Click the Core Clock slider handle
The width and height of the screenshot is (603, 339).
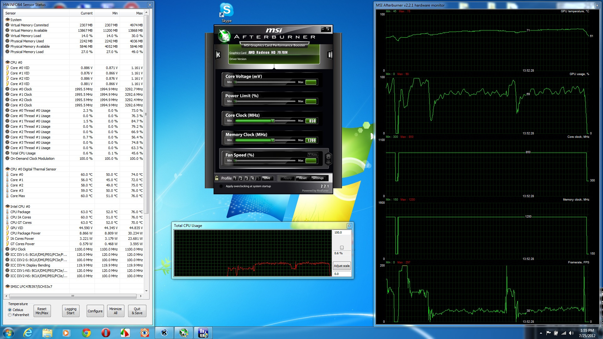tap(273, 121)
